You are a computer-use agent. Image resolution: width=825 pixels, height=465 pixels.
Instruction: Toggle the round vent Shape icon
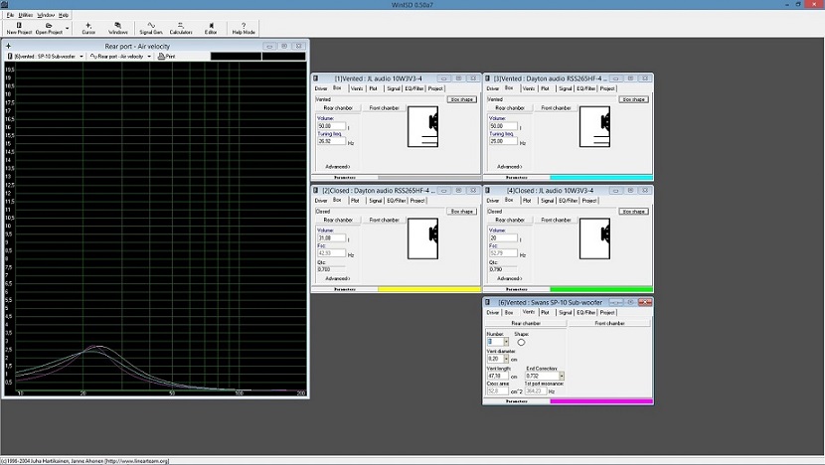point(521,343)
